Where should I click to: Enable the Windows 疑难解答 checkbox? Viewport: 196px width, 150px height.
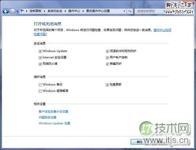pyautogui.click(x=40, y=91)
